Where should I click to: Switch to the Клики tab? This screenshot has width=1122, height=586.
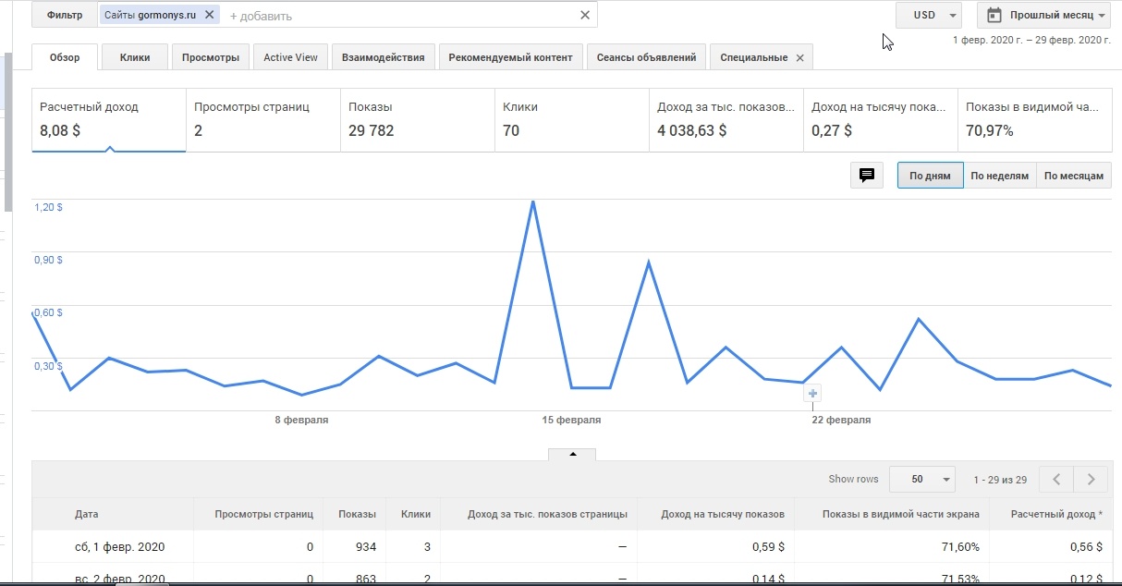(x=135, y=57)
